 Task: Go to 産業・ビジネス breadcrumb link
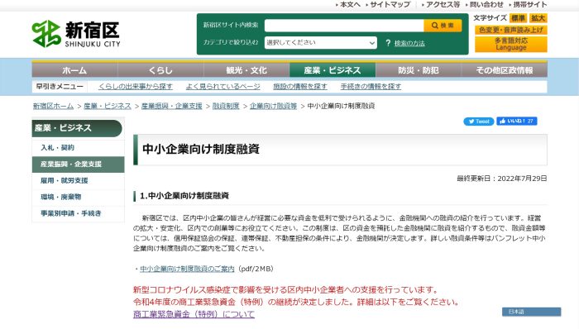coord(108,106)
